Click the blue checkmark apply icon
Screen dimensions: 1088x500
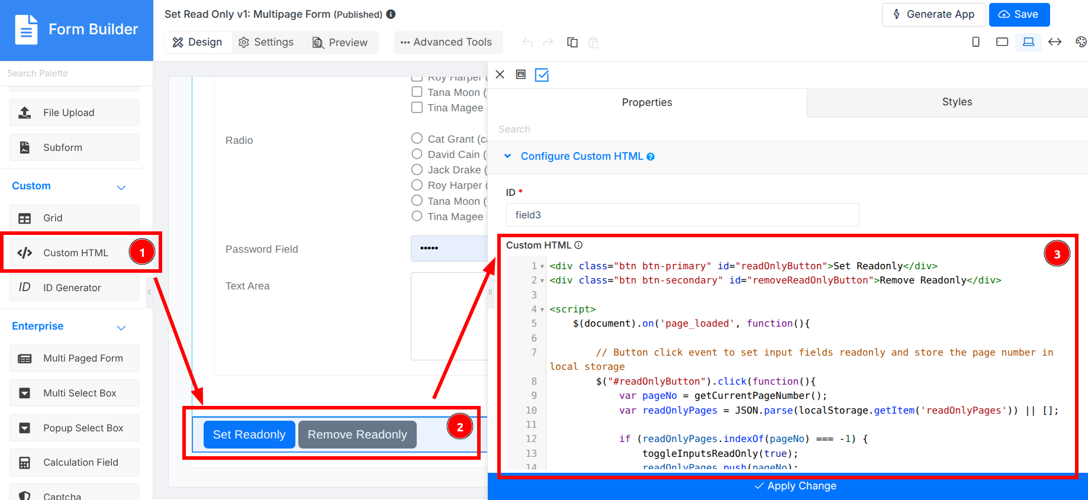[x=542, y=75]
